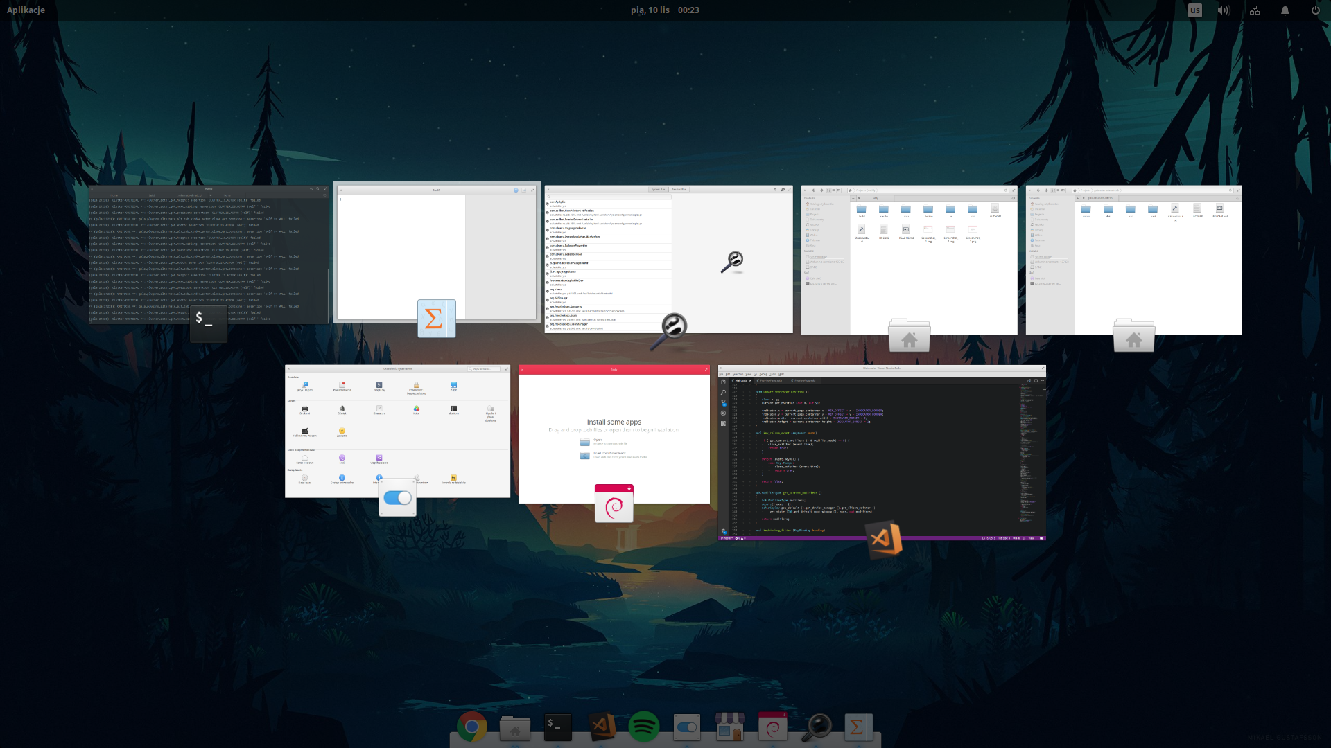This screenshot has width=1331, height=748.
Task: Show the notifications bell indicator
Action: [1285, 10]
